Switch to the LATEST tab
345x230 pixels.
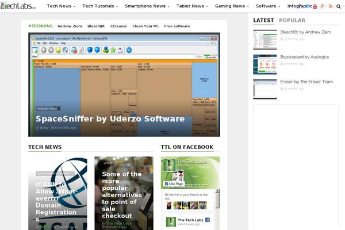point(263,21)
